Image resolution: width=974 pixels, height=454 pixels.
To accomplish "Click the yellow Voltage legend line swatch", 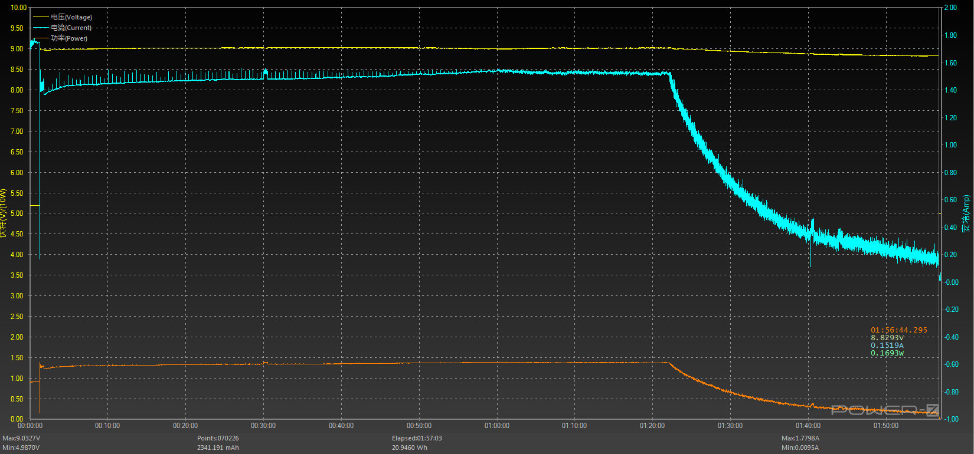I will 41,17.
